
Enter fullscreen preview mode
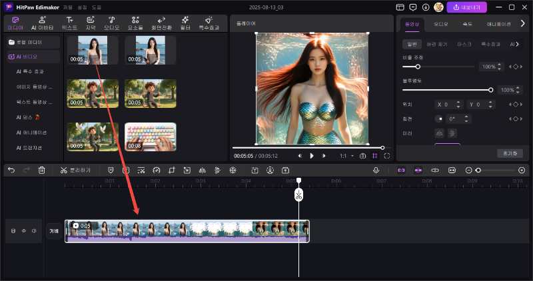tap(386, 156)
